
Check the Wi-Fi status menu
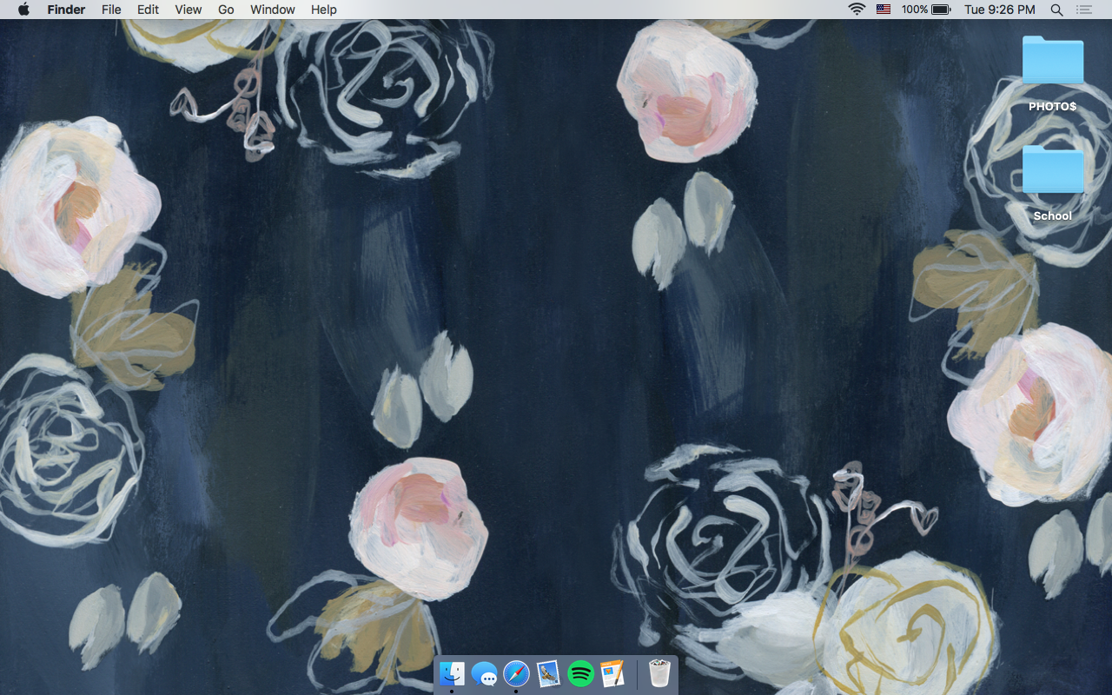tap(857, 10)
